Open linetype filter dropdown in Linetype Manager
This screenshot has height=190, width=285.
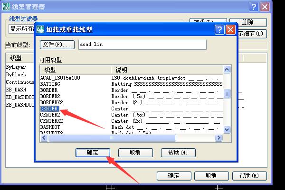21,29
